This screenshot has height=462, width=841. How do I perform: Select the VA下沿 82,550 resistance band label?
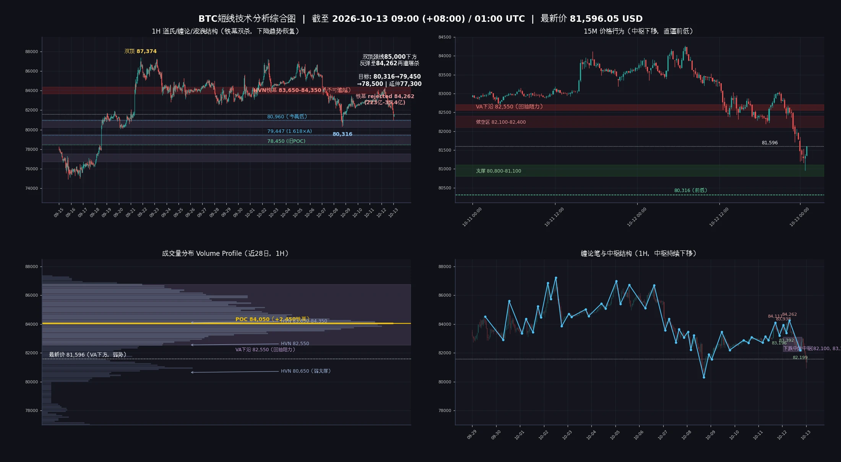[x=510, y=107]
